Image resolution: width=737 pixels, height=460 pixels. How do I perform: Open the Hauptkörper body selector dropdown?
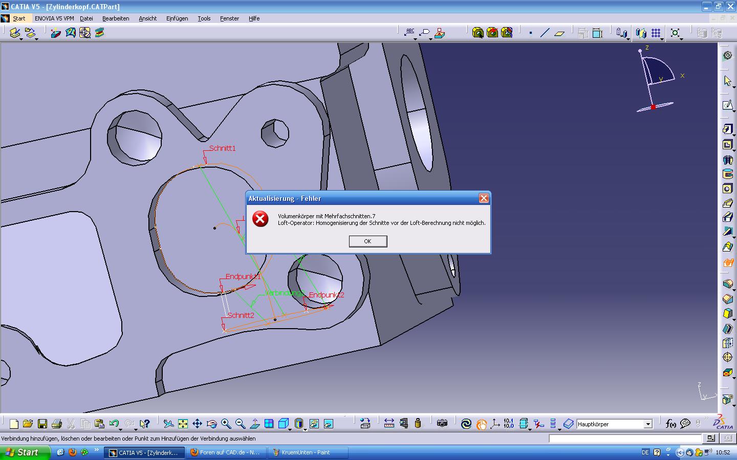pos(648,424)
